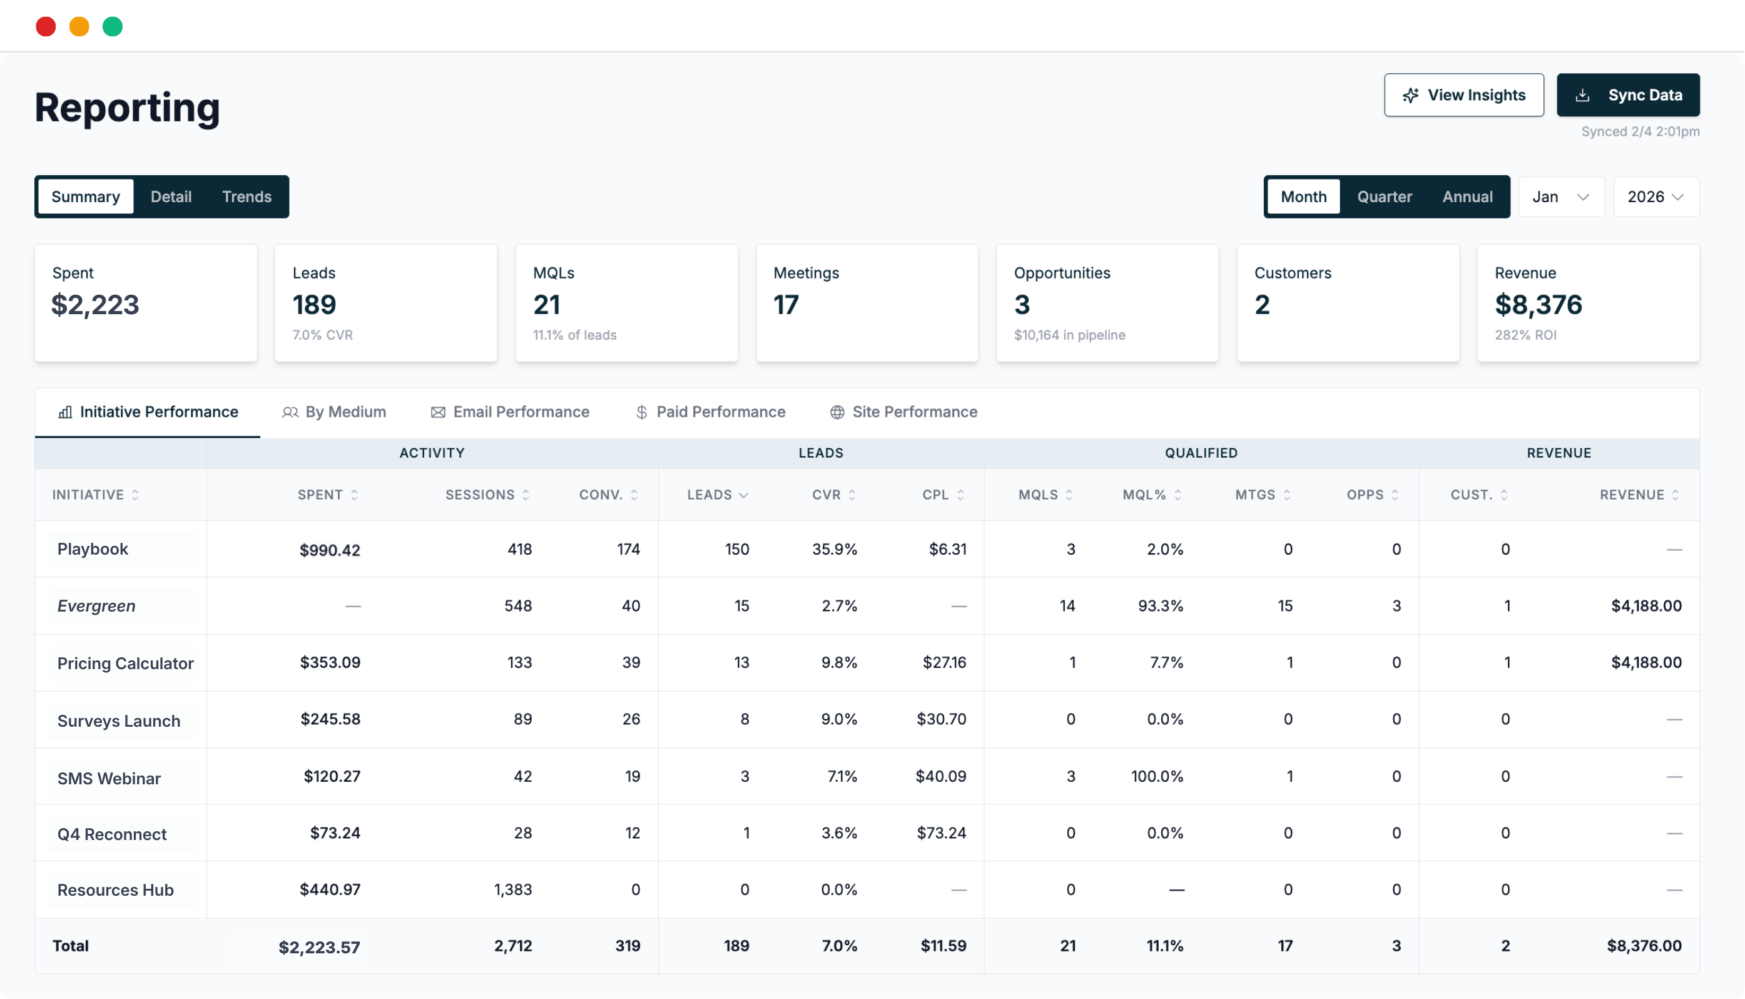Click the sparkle icon on View Insights
Screen dimensions: 1745x999
(1410, 95)
